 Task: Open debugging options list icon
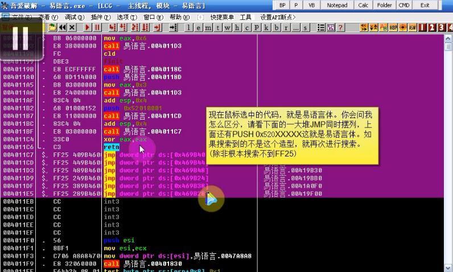click(321, 27)
